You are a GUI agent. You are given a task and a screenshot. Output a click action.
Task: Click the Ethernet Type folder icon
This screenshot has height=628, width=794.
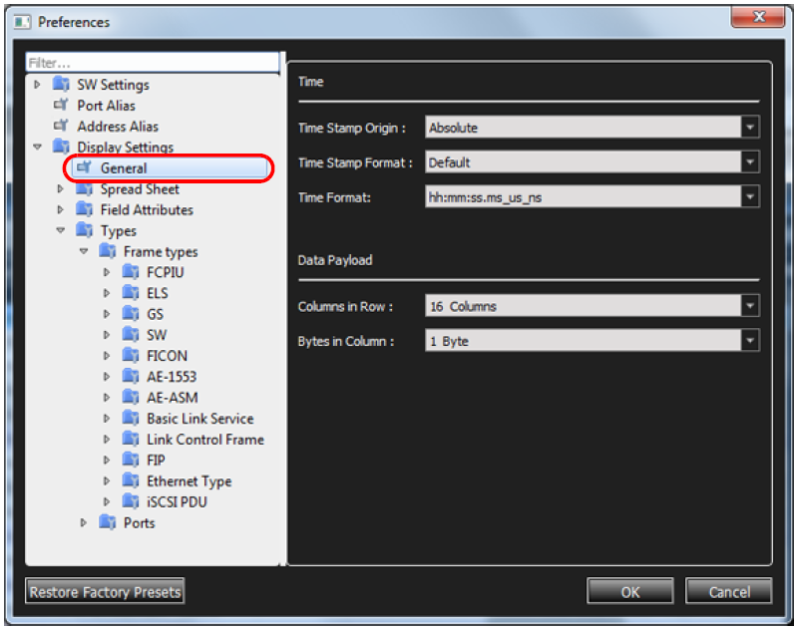click(x=131, y=480)
